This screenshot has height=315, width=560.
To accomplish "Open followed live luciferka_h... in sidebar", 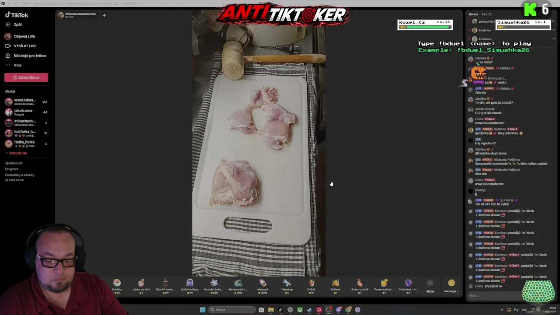I will 26,133.
